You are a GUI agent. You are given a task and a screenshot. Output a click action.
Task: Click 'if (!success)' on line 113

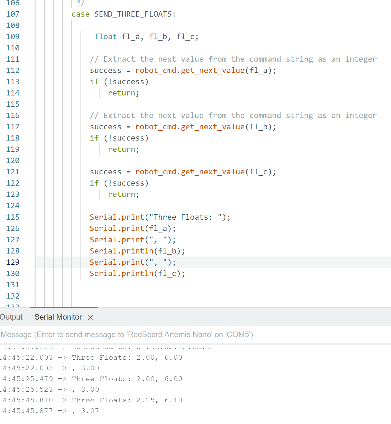(119, 82)
